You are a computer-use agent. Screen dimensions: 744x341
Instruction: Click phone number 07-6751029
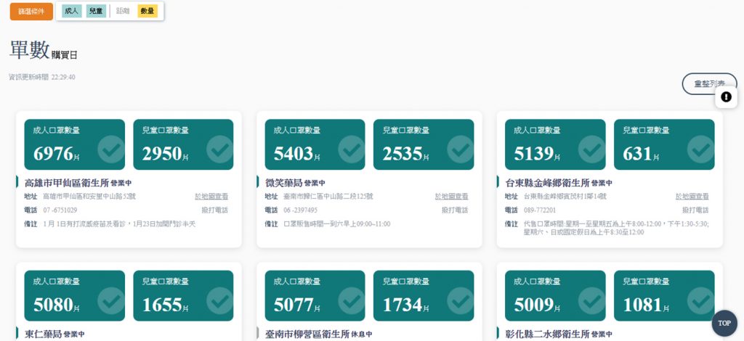coord(60,210)
